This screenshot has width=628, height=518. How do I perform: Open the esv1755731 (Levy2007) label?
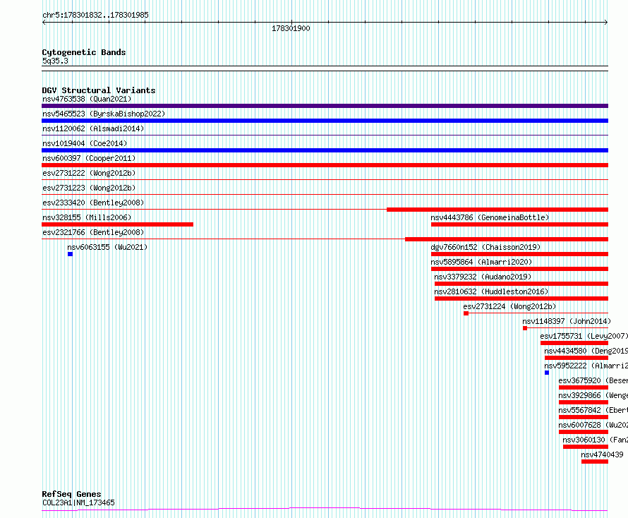pyautogui.click(x=584, y=336)
